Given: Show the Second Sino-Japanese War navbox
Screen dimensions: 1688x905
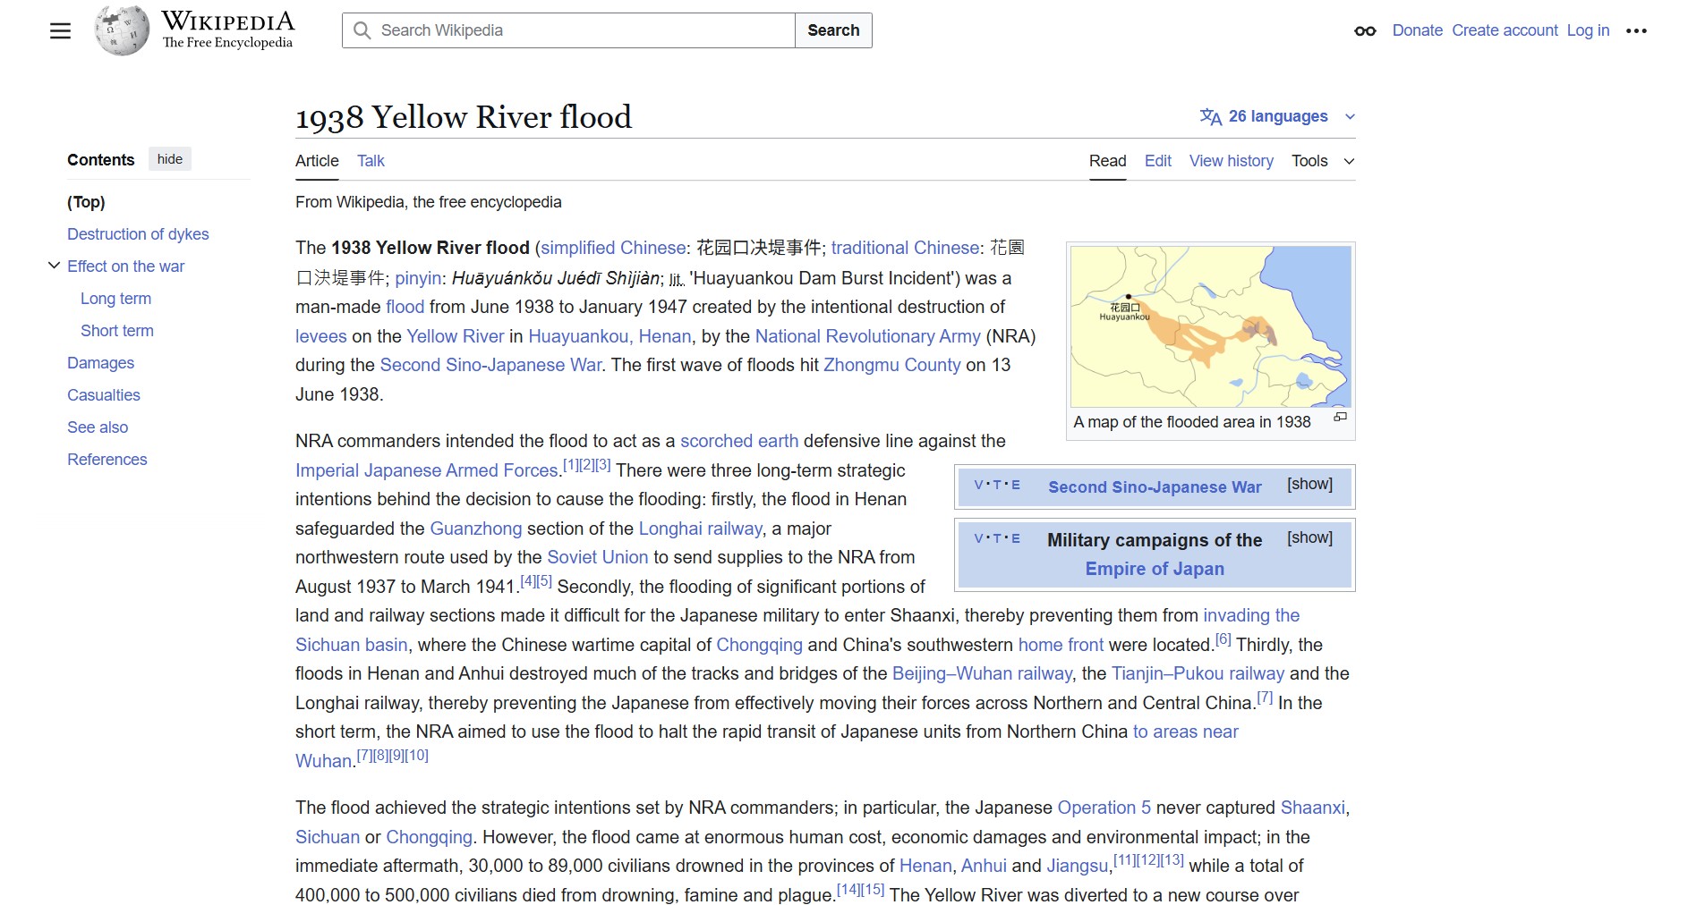Looking at the screenshot, I should [1309, 484].
